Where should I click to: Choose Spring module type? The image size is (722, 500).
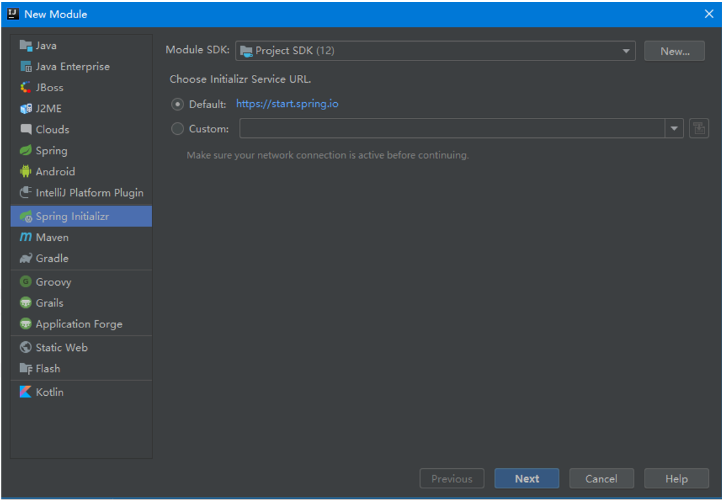coord(81,150)
